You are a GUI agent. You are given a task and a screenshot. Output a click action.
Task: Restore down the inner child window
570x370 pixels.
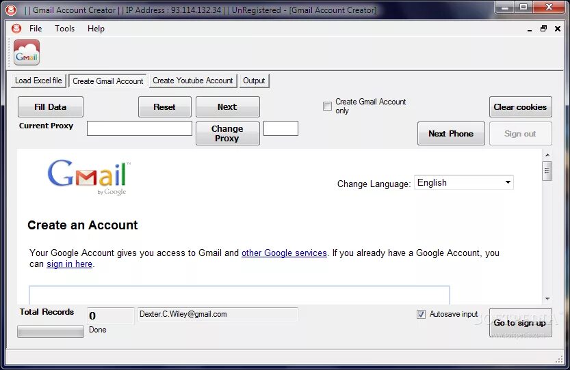pos(544,28)
